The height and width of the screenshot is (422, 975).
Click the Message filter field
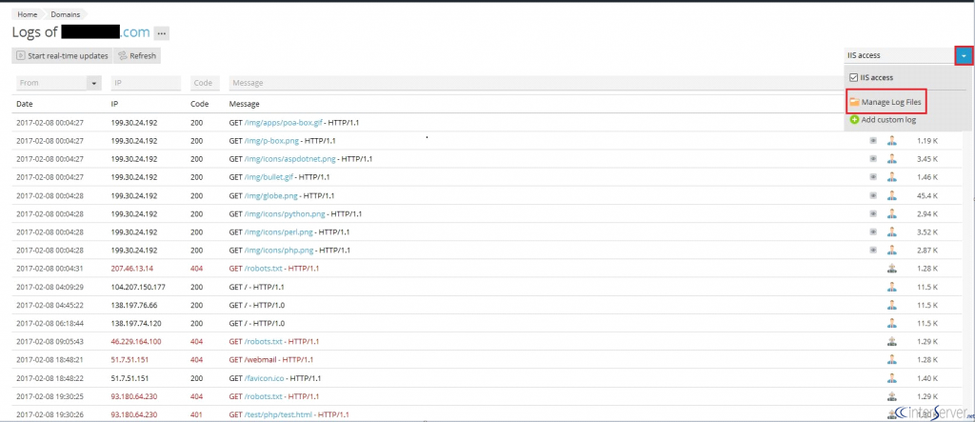tap(535, 83)
